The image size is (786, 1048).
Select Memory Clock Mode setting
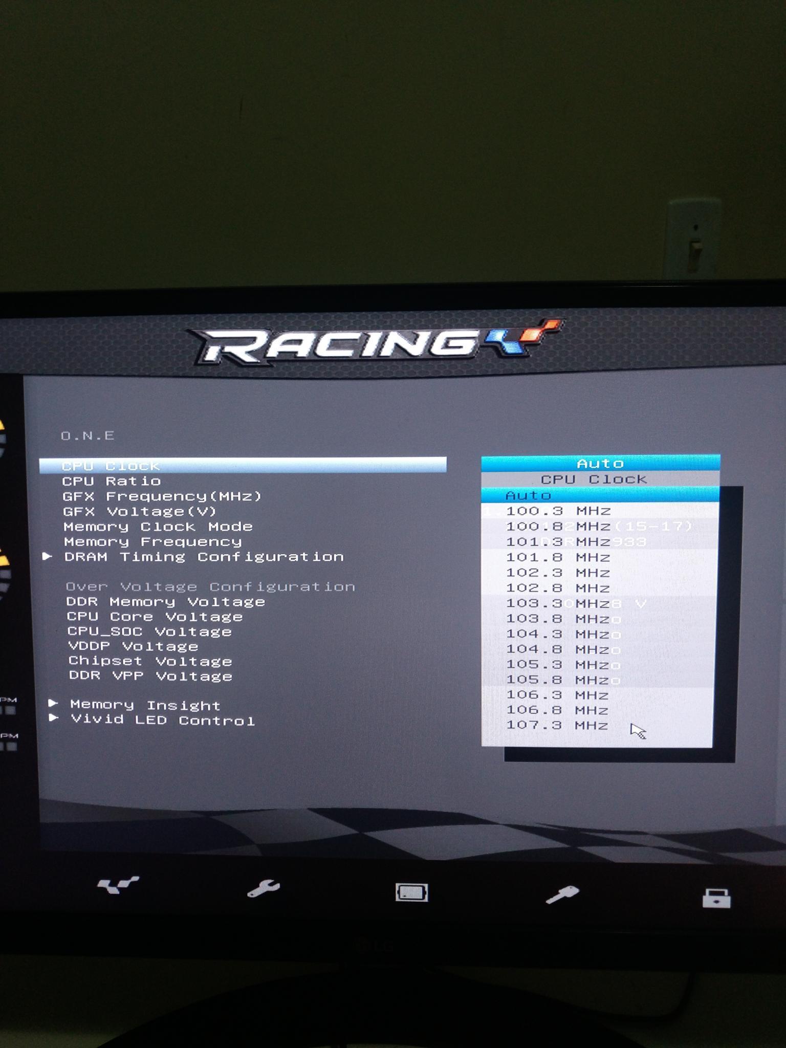pyautogui.click(x=158, y=527)
